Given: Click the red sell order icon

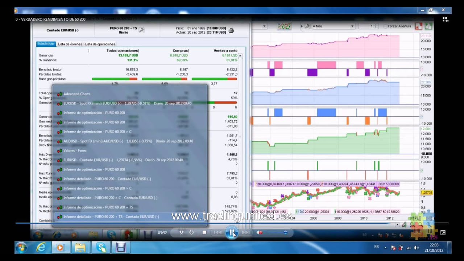Looking at the screenshot, I should coord(419,26).
